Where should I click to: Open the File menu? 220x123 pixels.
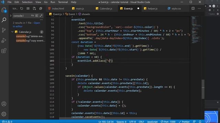click(10, 2)
